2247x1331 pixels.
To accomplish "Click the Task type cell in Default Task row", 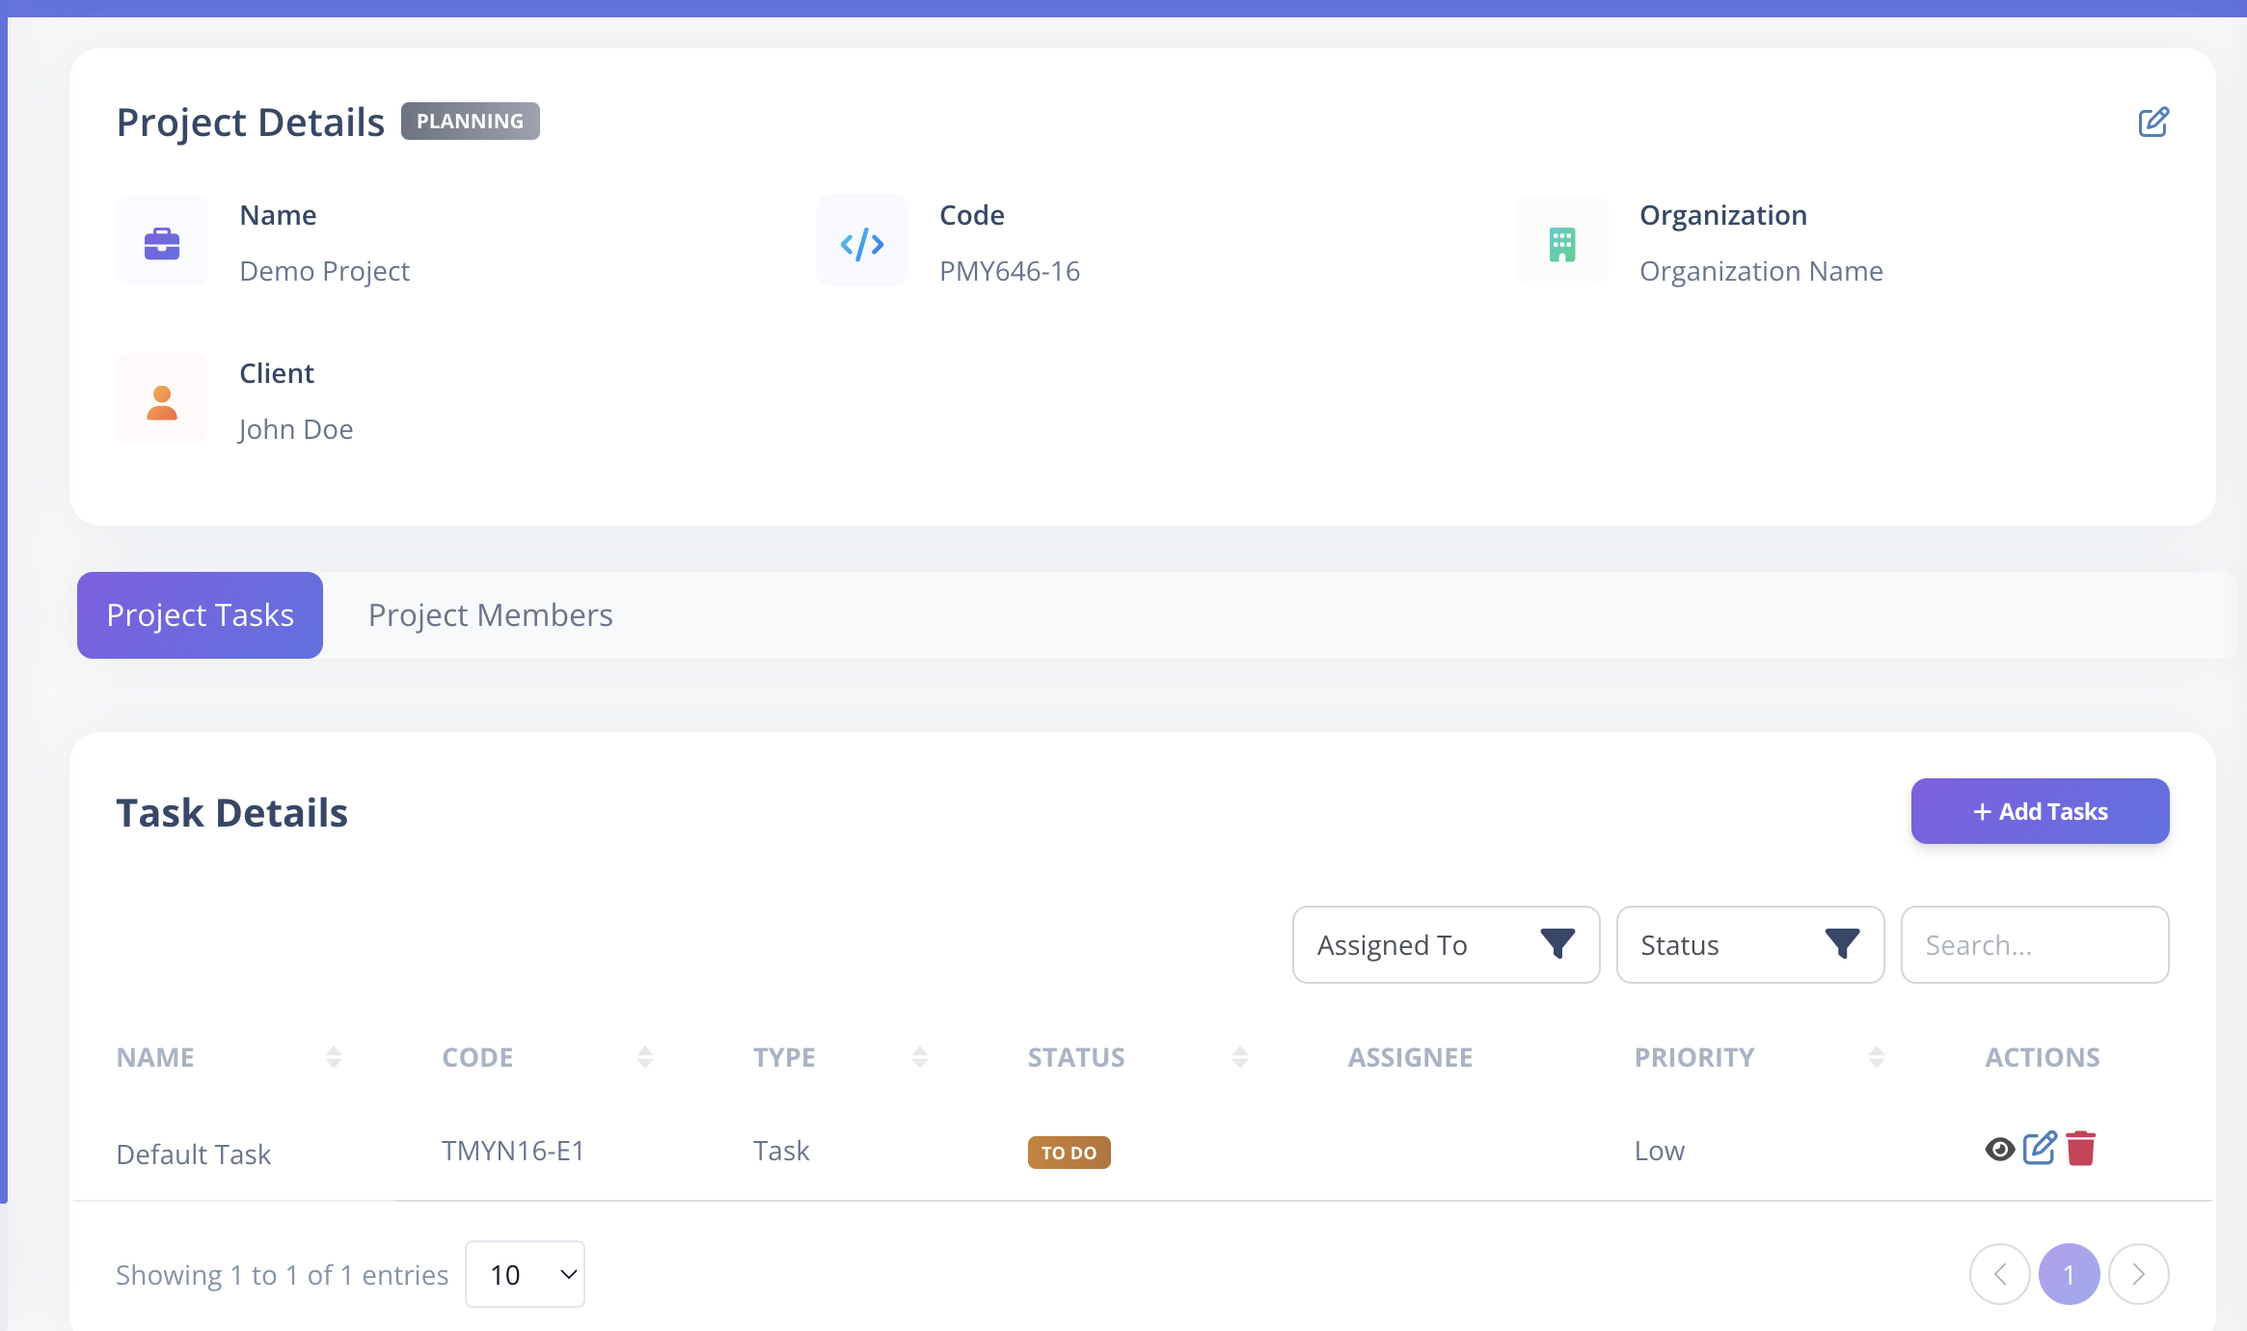I will pos(781,1151).
